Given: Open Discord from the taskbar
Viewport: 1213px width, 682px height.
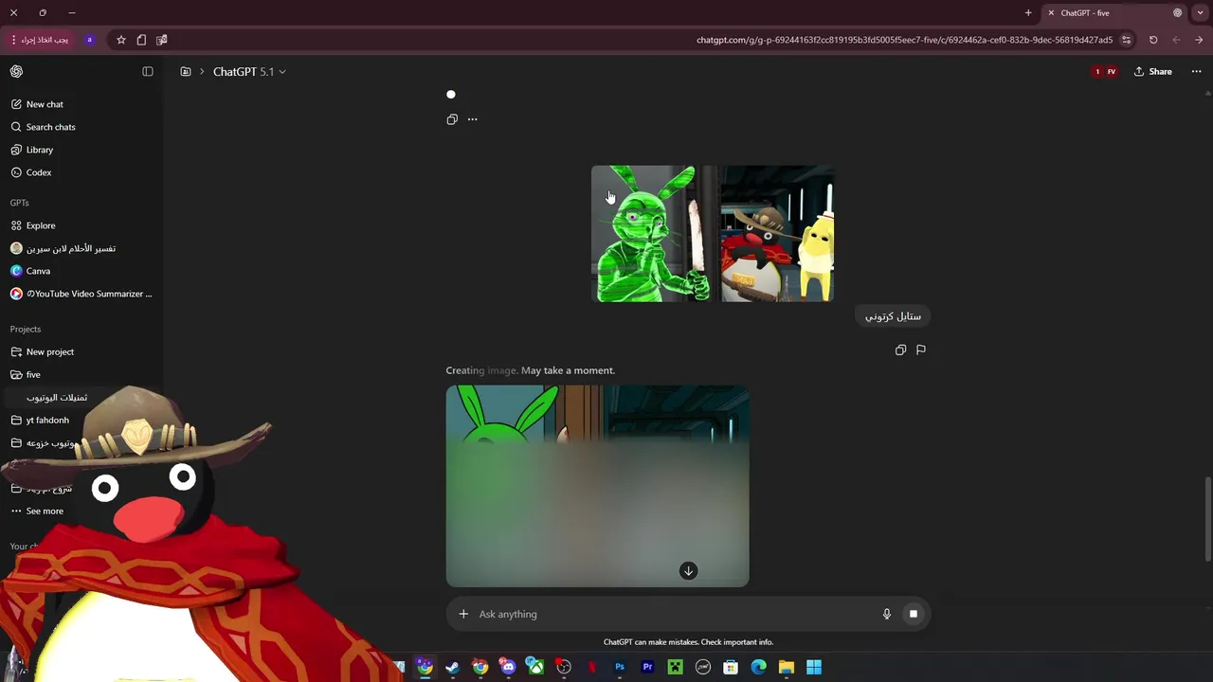Looking at the screenshot, I should click(x=508, y=667).
